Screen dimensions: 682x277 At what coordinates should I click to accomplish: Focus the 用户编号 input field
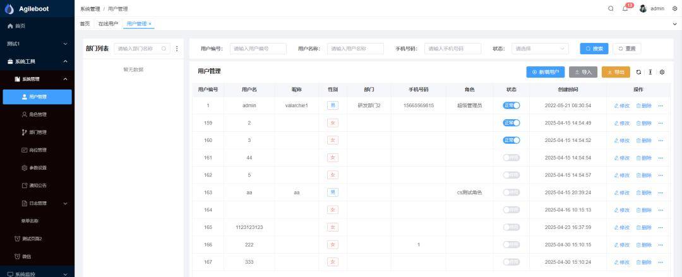258,49
